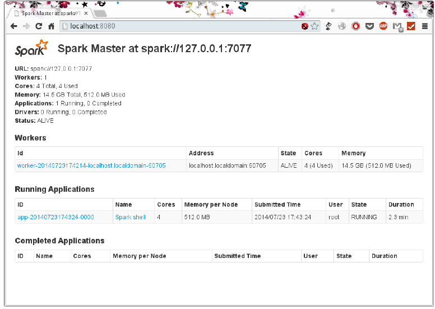
Task: Open a new tab with the new-tab button
Action: [100, 13]
